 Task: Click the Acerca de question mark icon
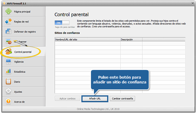pyautogui.click(x=8, y=101)
